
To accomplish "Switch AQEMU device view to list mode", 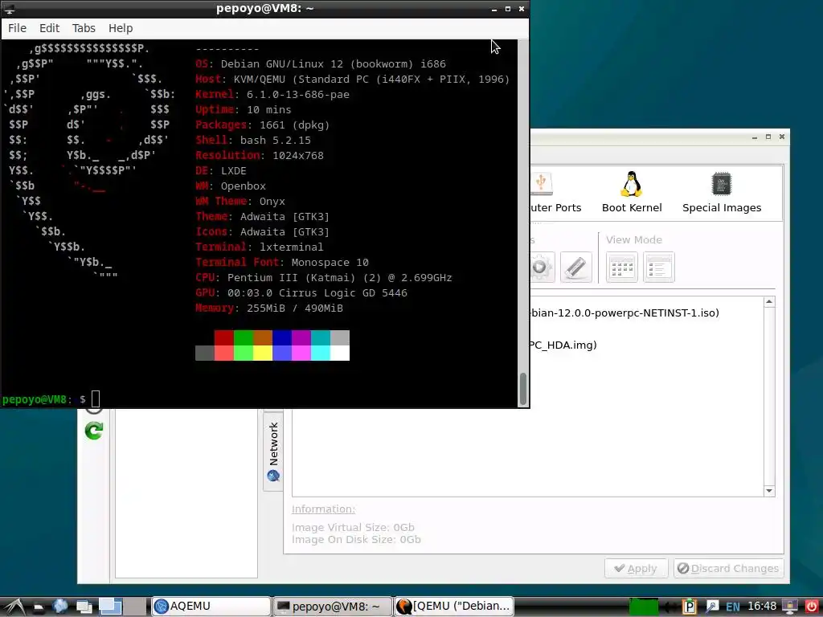I will tap(659, 267).
